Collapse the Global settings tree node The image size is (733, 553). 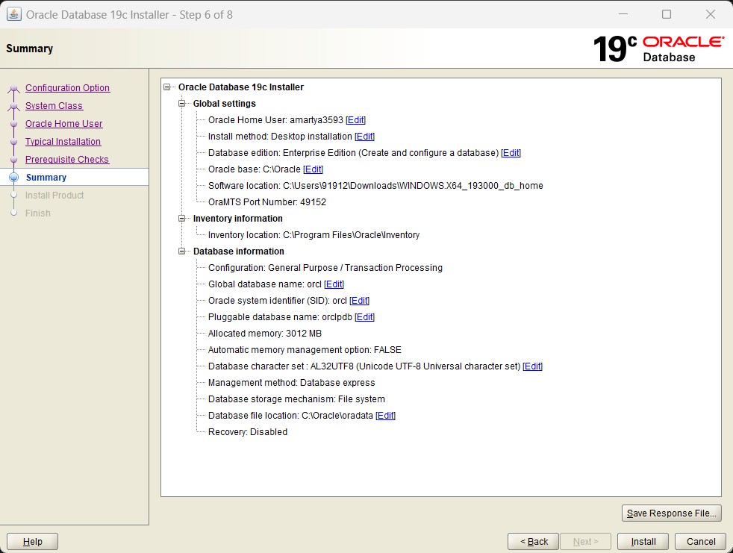(181, 103)
